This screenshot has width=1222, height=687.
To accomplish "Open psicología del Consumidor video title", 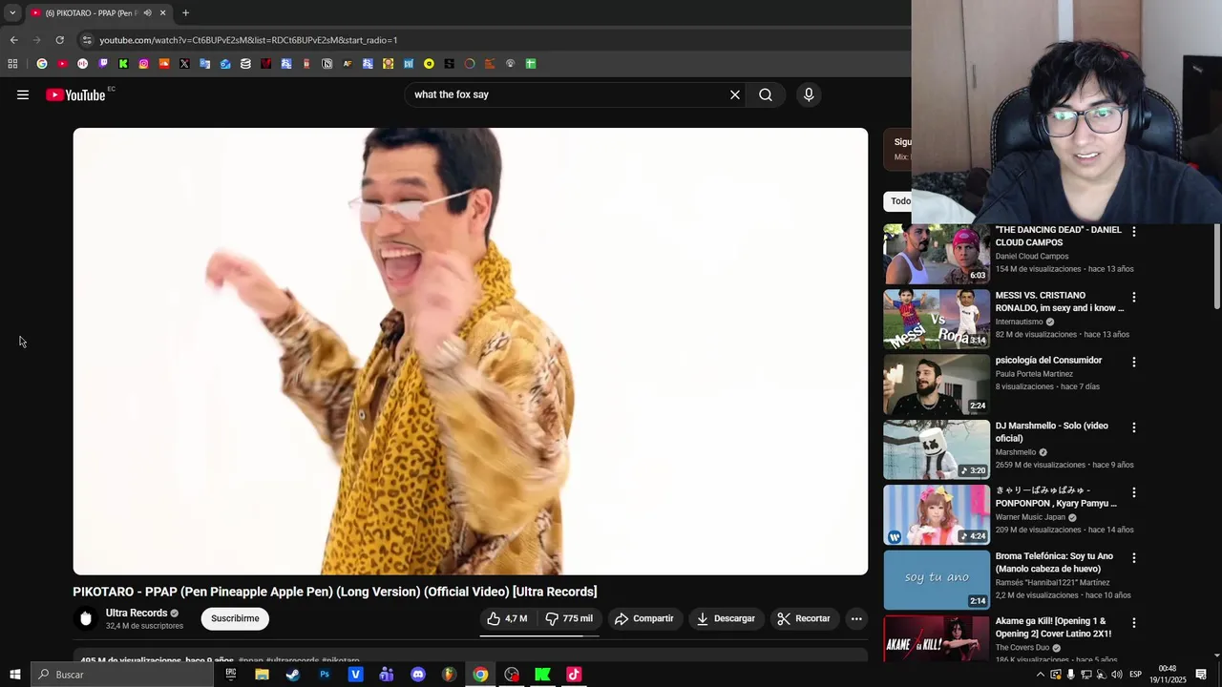I will 1048,360.
